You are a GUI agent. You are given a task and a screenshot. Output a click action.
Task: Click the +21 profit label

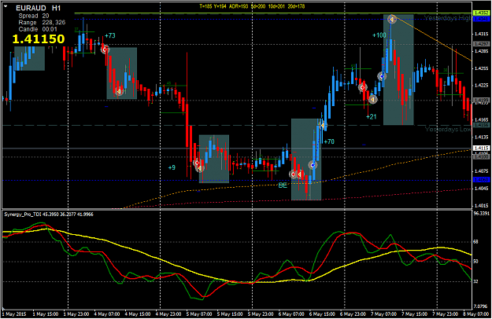372,117
